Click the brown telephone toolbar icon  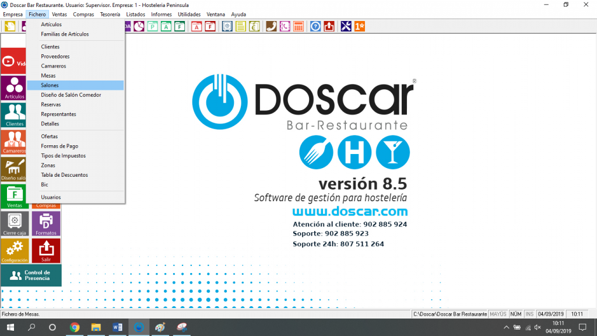point(271,26)
